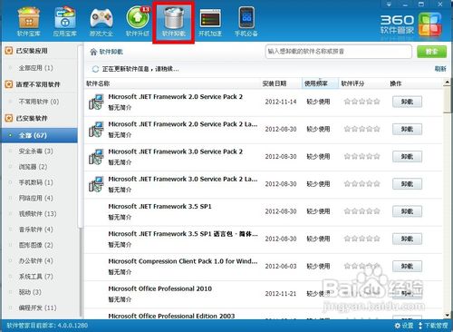This screenshot has width=453, height=332.
Task: Uninstall .NET Framework 3.5 SP1
Action: click(x=407, y=211)
